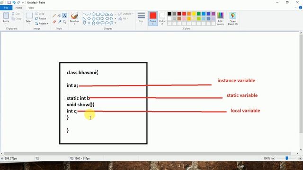Open Customize Quick Access Toolbar arrow

tap(23, 3)
